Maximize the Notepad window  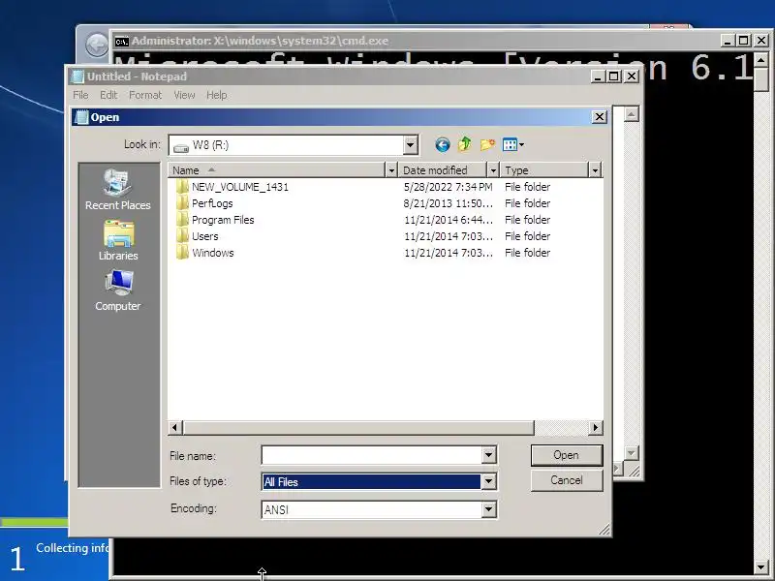coord(614,76)
